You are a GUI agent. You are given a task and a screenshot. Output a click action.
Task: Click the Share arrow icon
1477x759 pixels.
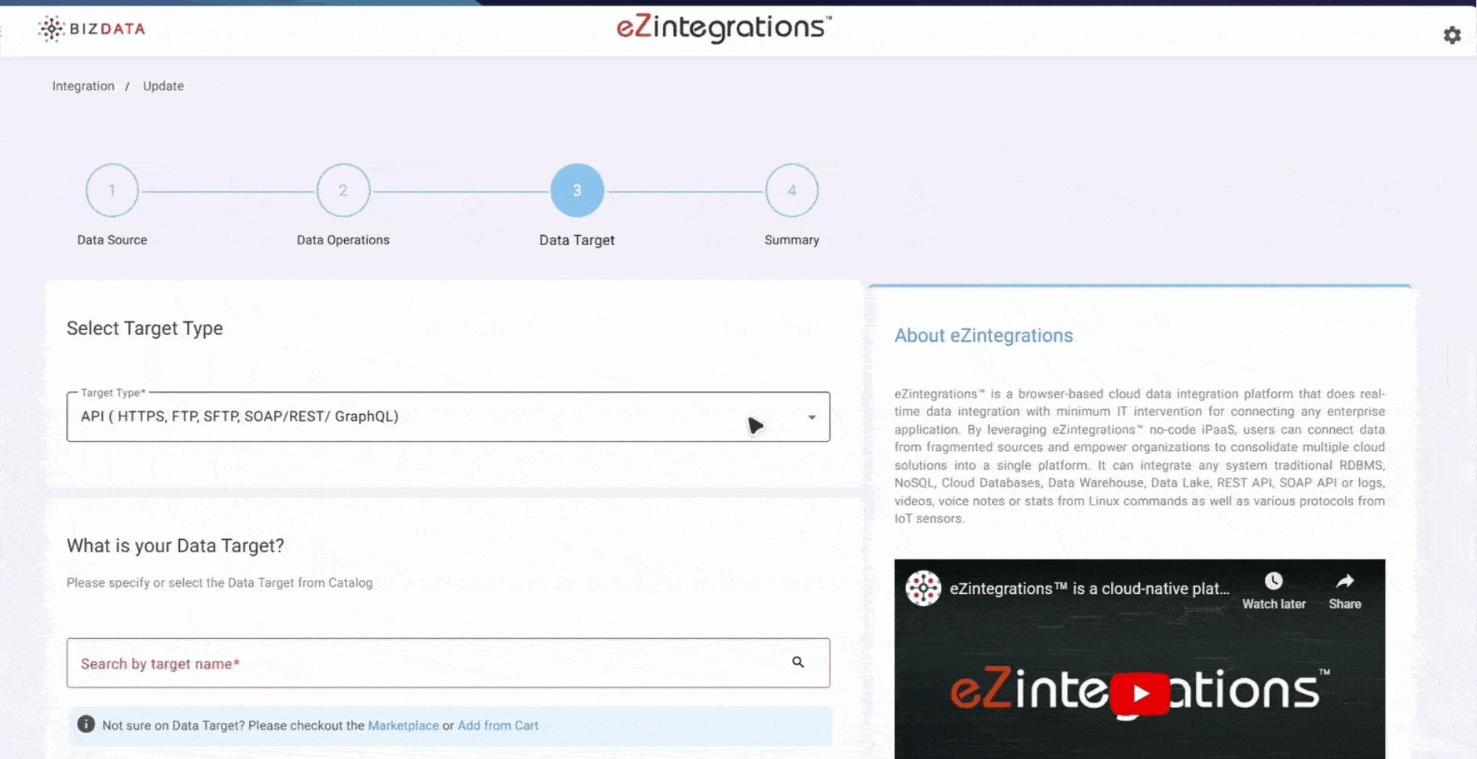pos(1344,581)
